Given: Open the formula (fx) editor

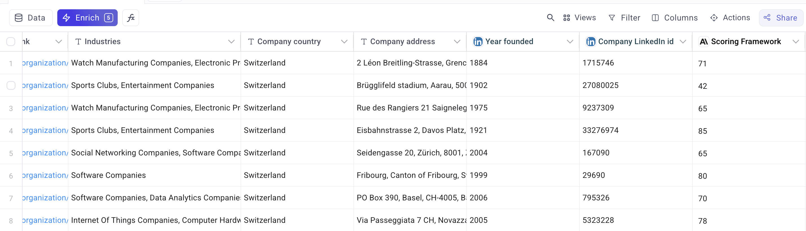Looking at the screenshot, I should click(130, 17).
